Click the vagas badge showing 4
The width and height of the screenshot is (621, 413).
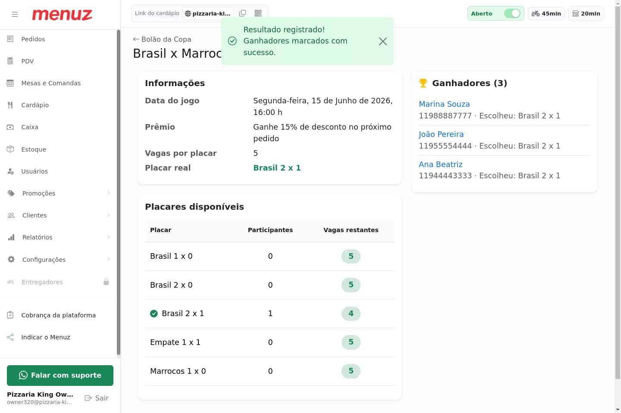[351, 314]
